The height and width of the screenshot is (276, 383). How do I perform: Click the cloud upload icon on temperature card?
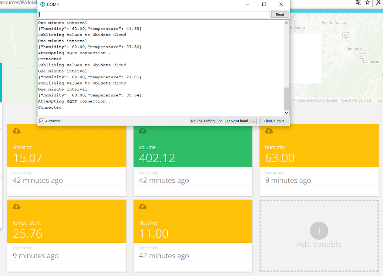pyautogui.click(x=17, y=207)
